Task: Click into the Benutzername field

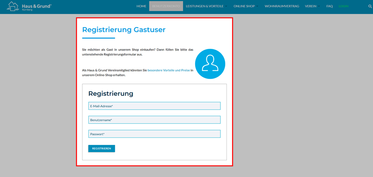Action: tap(154, 120)
